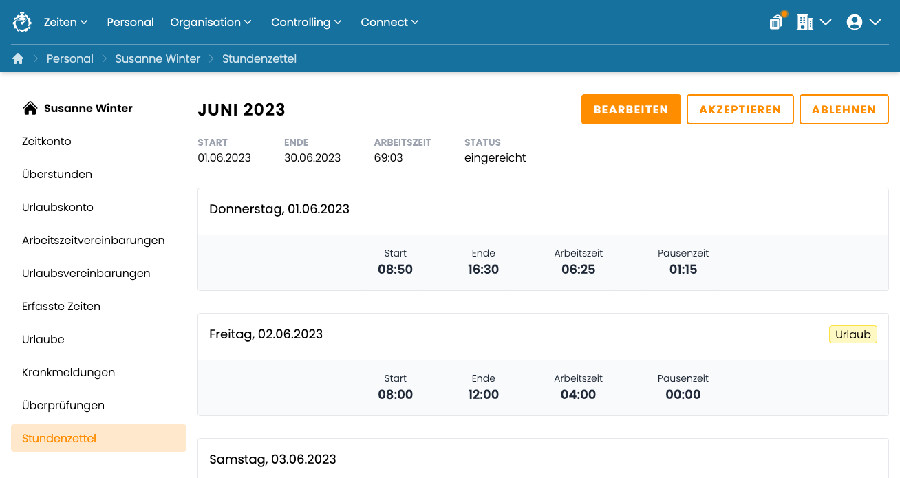Select Urlaubskonto in sidebar

[98, 207]
